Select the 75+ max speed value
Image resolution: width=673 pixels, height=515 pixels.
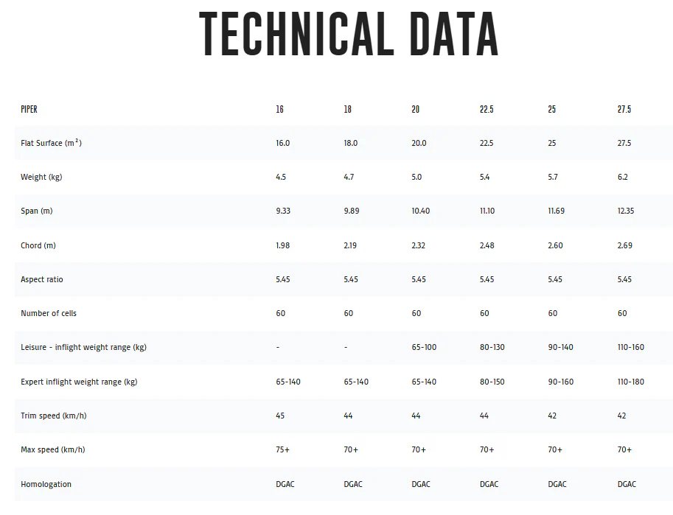click(283, 449)
